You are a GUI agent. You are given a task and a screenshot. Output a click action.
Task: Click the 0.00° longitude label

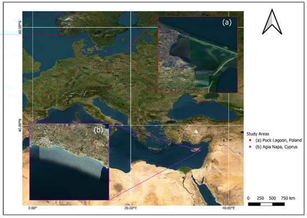pyautogui.click(x=32, y=208)
